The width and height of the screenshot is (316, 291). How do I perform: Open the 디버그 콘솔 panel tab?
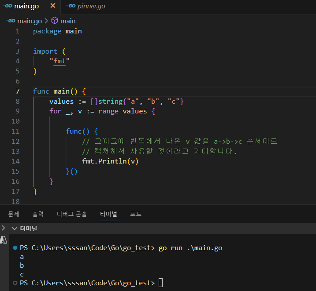72,214
